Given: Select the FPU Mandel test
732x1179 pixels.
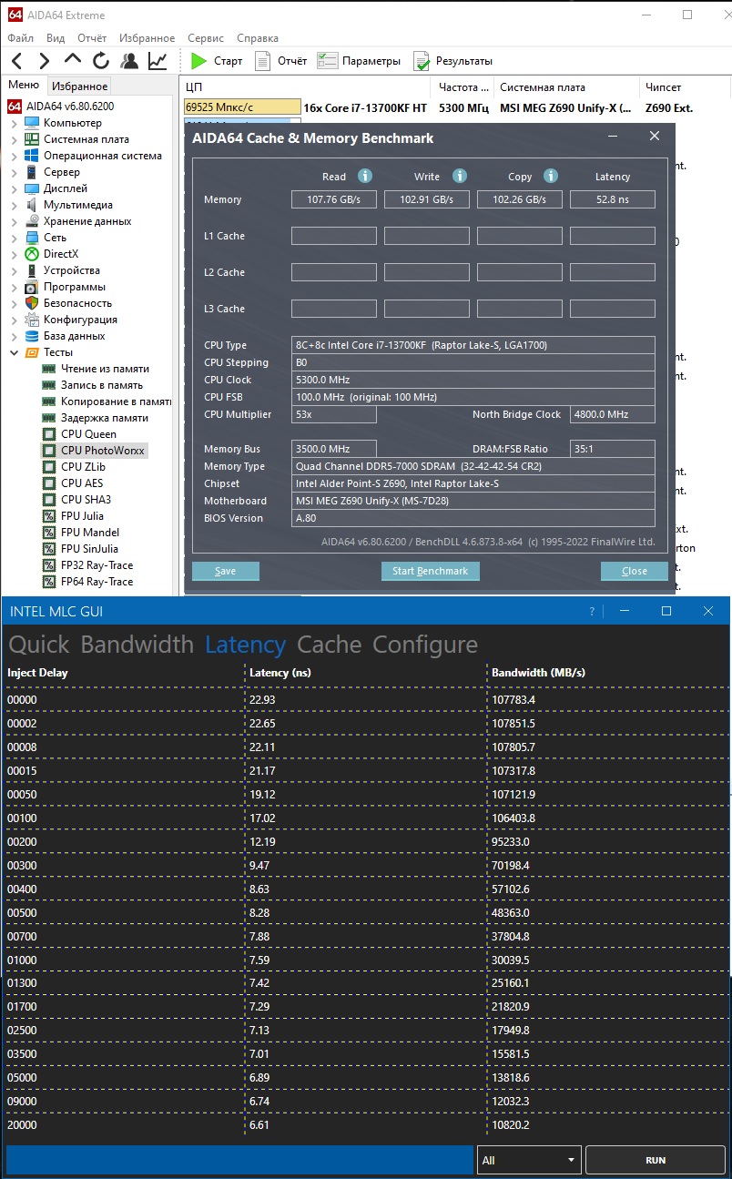Looking at the screenshot, I should 90,533.
